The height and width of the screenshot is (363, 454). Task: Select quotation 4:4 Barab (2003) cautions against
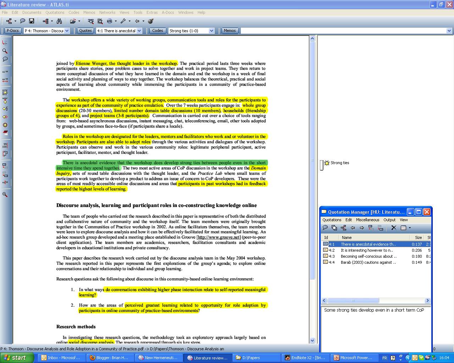[x=376, y=262]
